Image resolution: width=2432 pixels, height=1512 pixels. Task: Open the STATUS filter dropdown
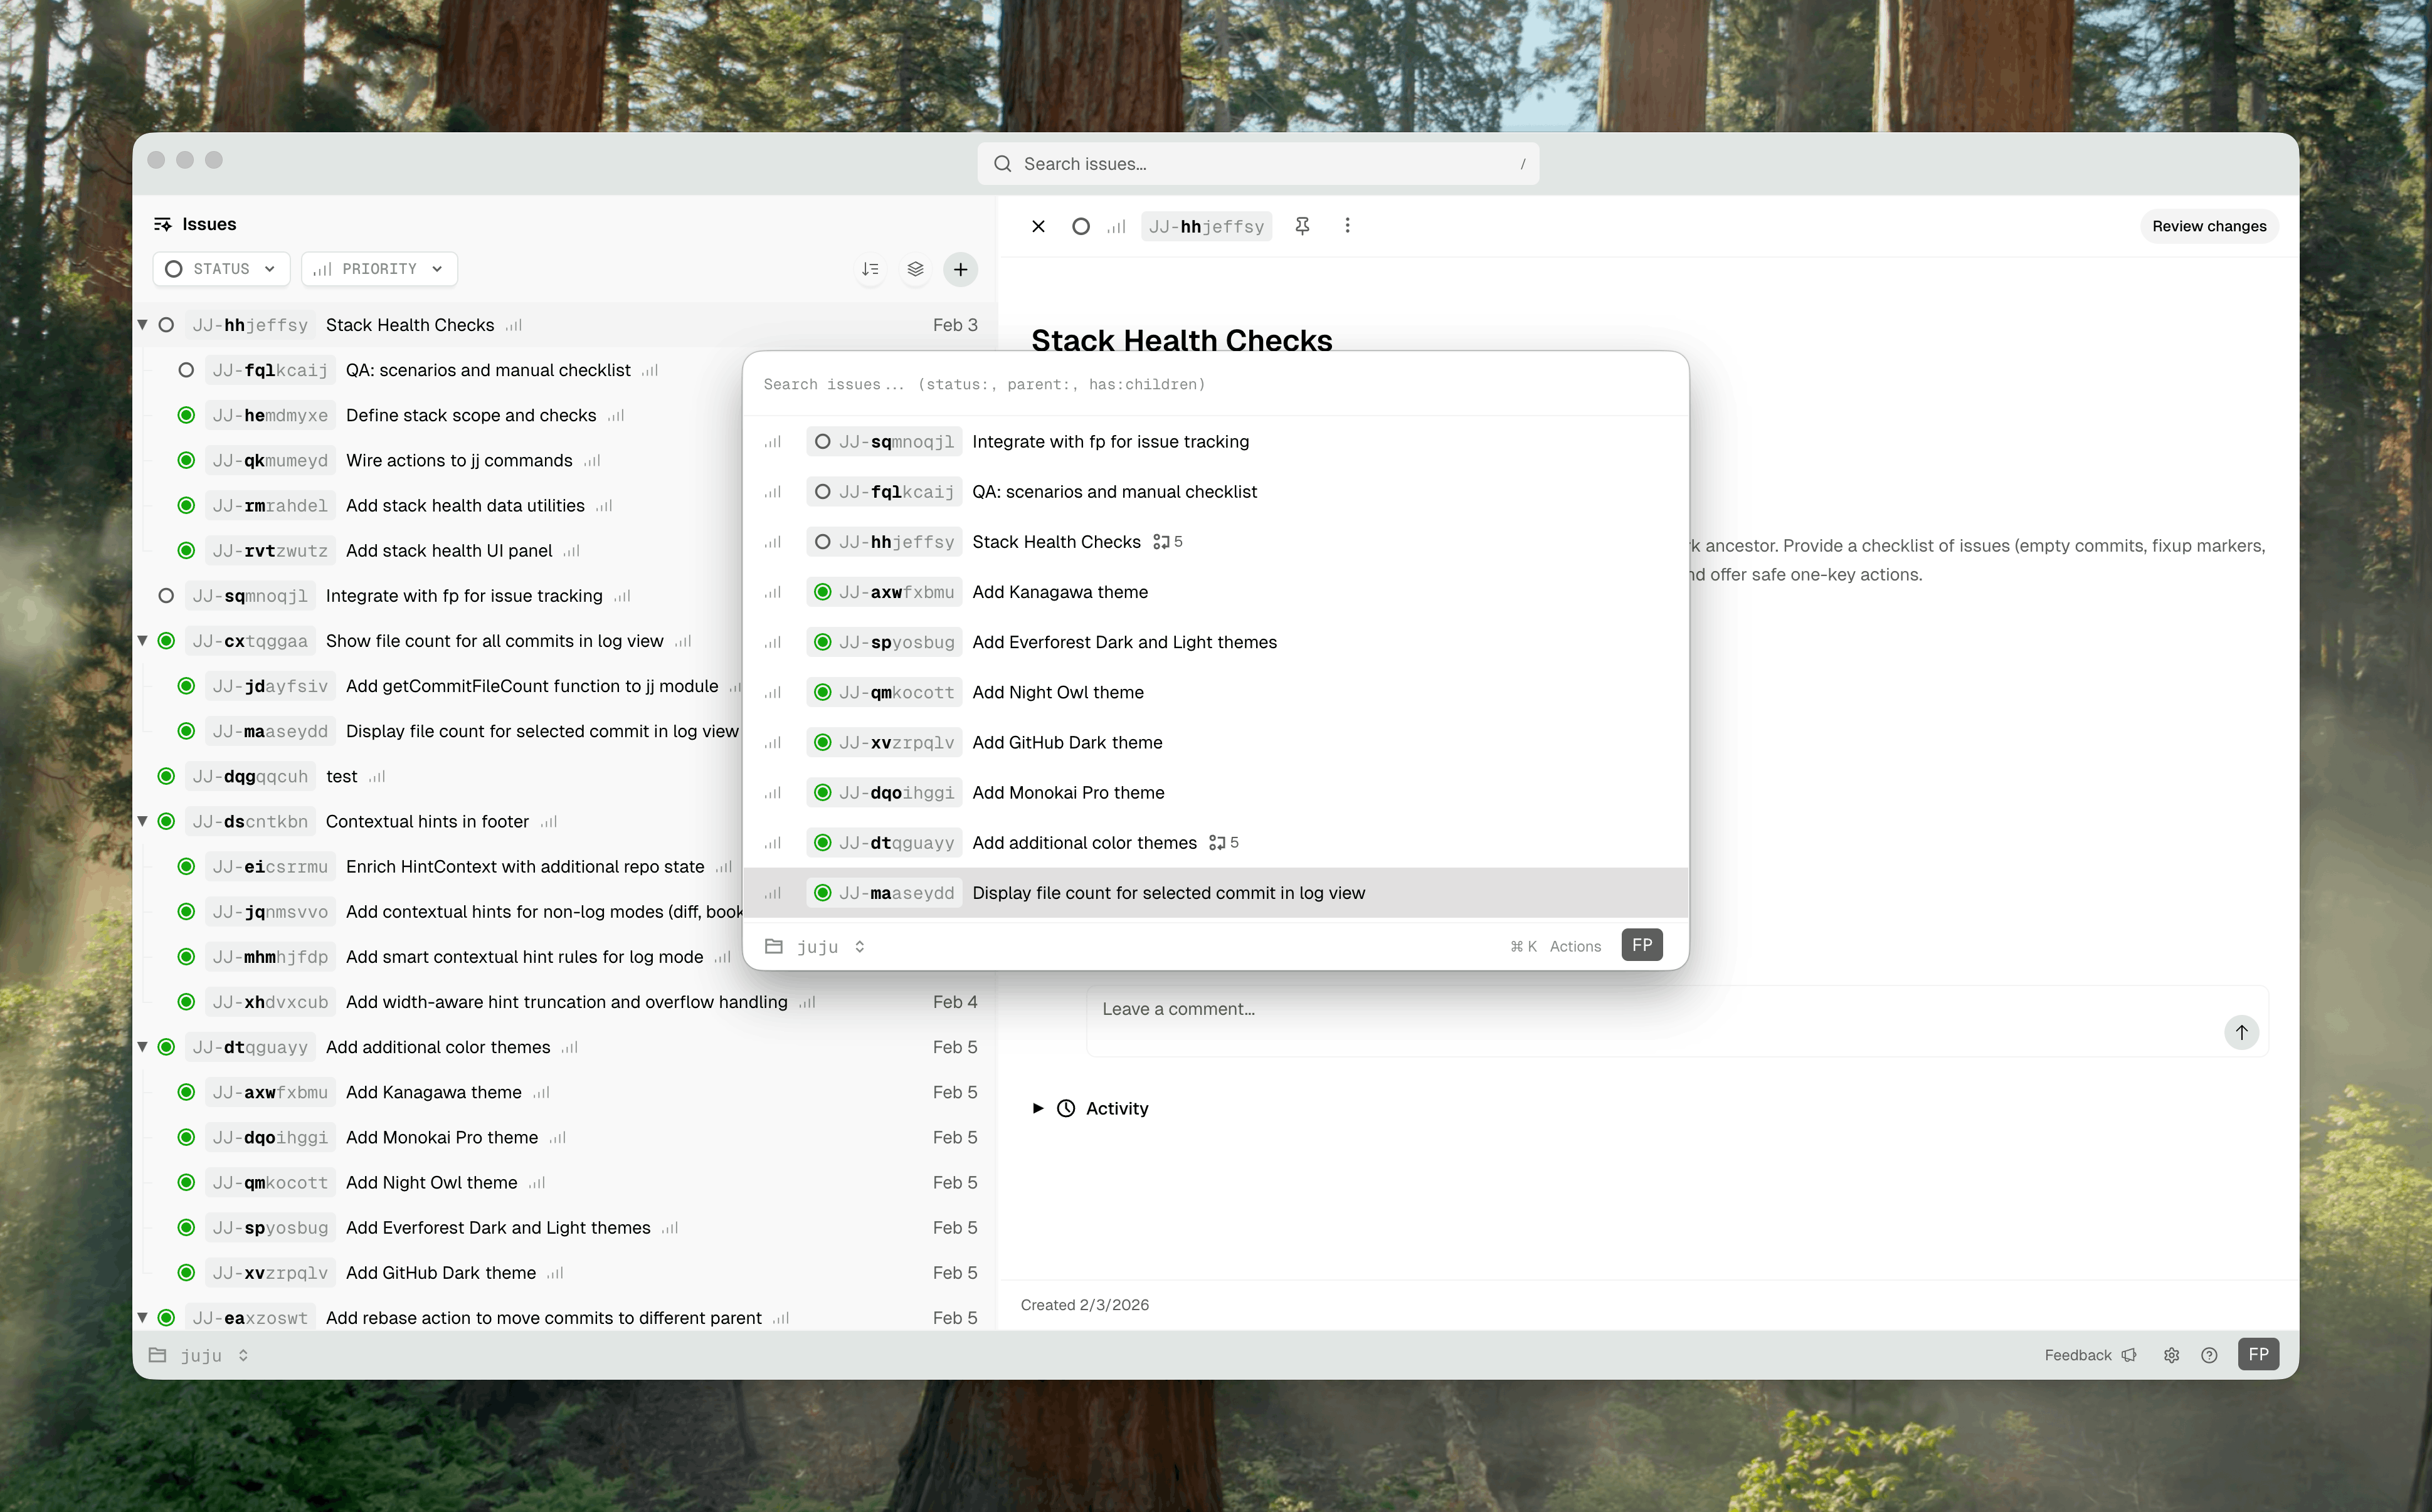click(x=220, y=269)
